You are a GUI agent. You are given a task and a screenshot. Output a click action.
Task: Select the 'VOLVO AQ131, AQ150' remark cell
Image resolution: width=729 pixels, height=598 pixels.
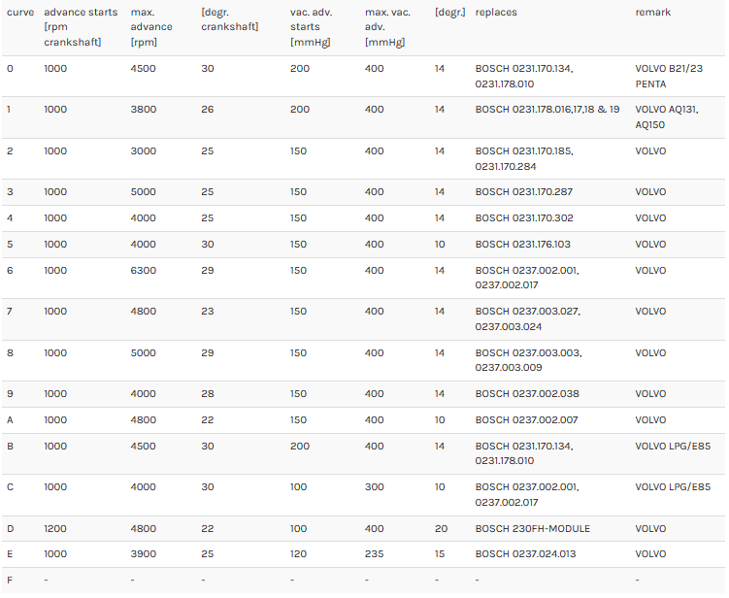pyautogui.click(x=667, y=117)
